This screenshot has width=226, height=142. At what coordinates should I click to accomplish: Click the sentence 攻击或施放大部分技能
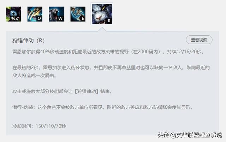click(62, 91)
